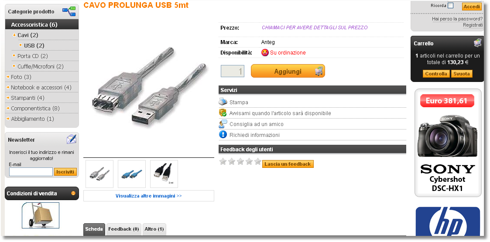Rate with the fifth feedback star
Viewport: 490px width, 242px height.
[258, 161]
